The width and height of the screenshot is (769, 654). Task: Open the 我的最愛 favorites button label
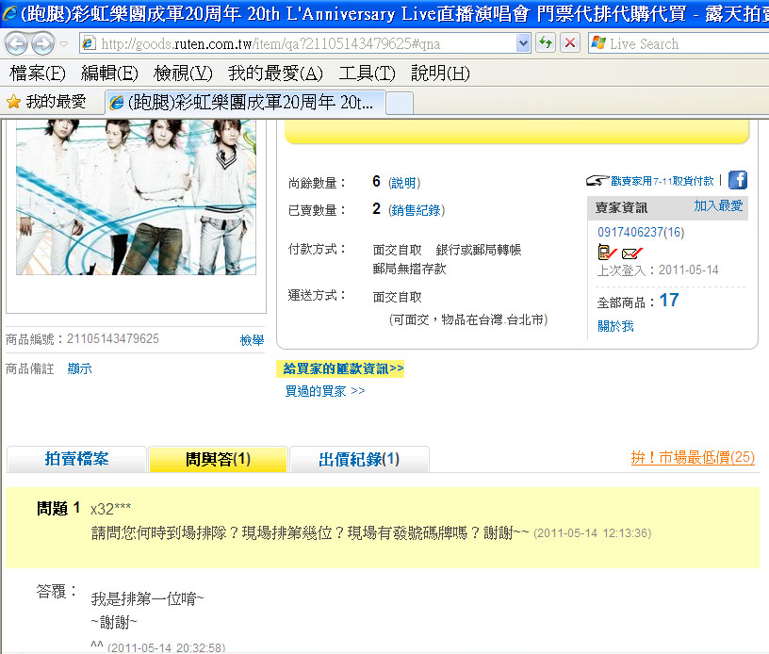click(56, 102)
